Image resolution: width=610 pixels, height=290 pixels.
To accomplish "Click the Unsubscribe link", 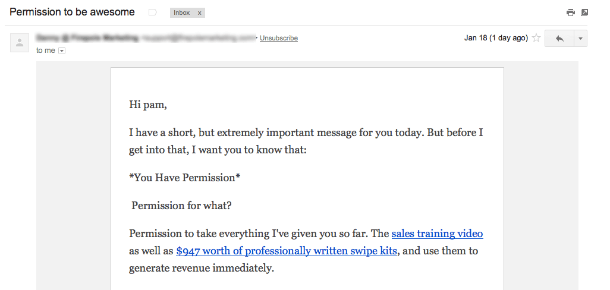I will click(x=279, y=38).
